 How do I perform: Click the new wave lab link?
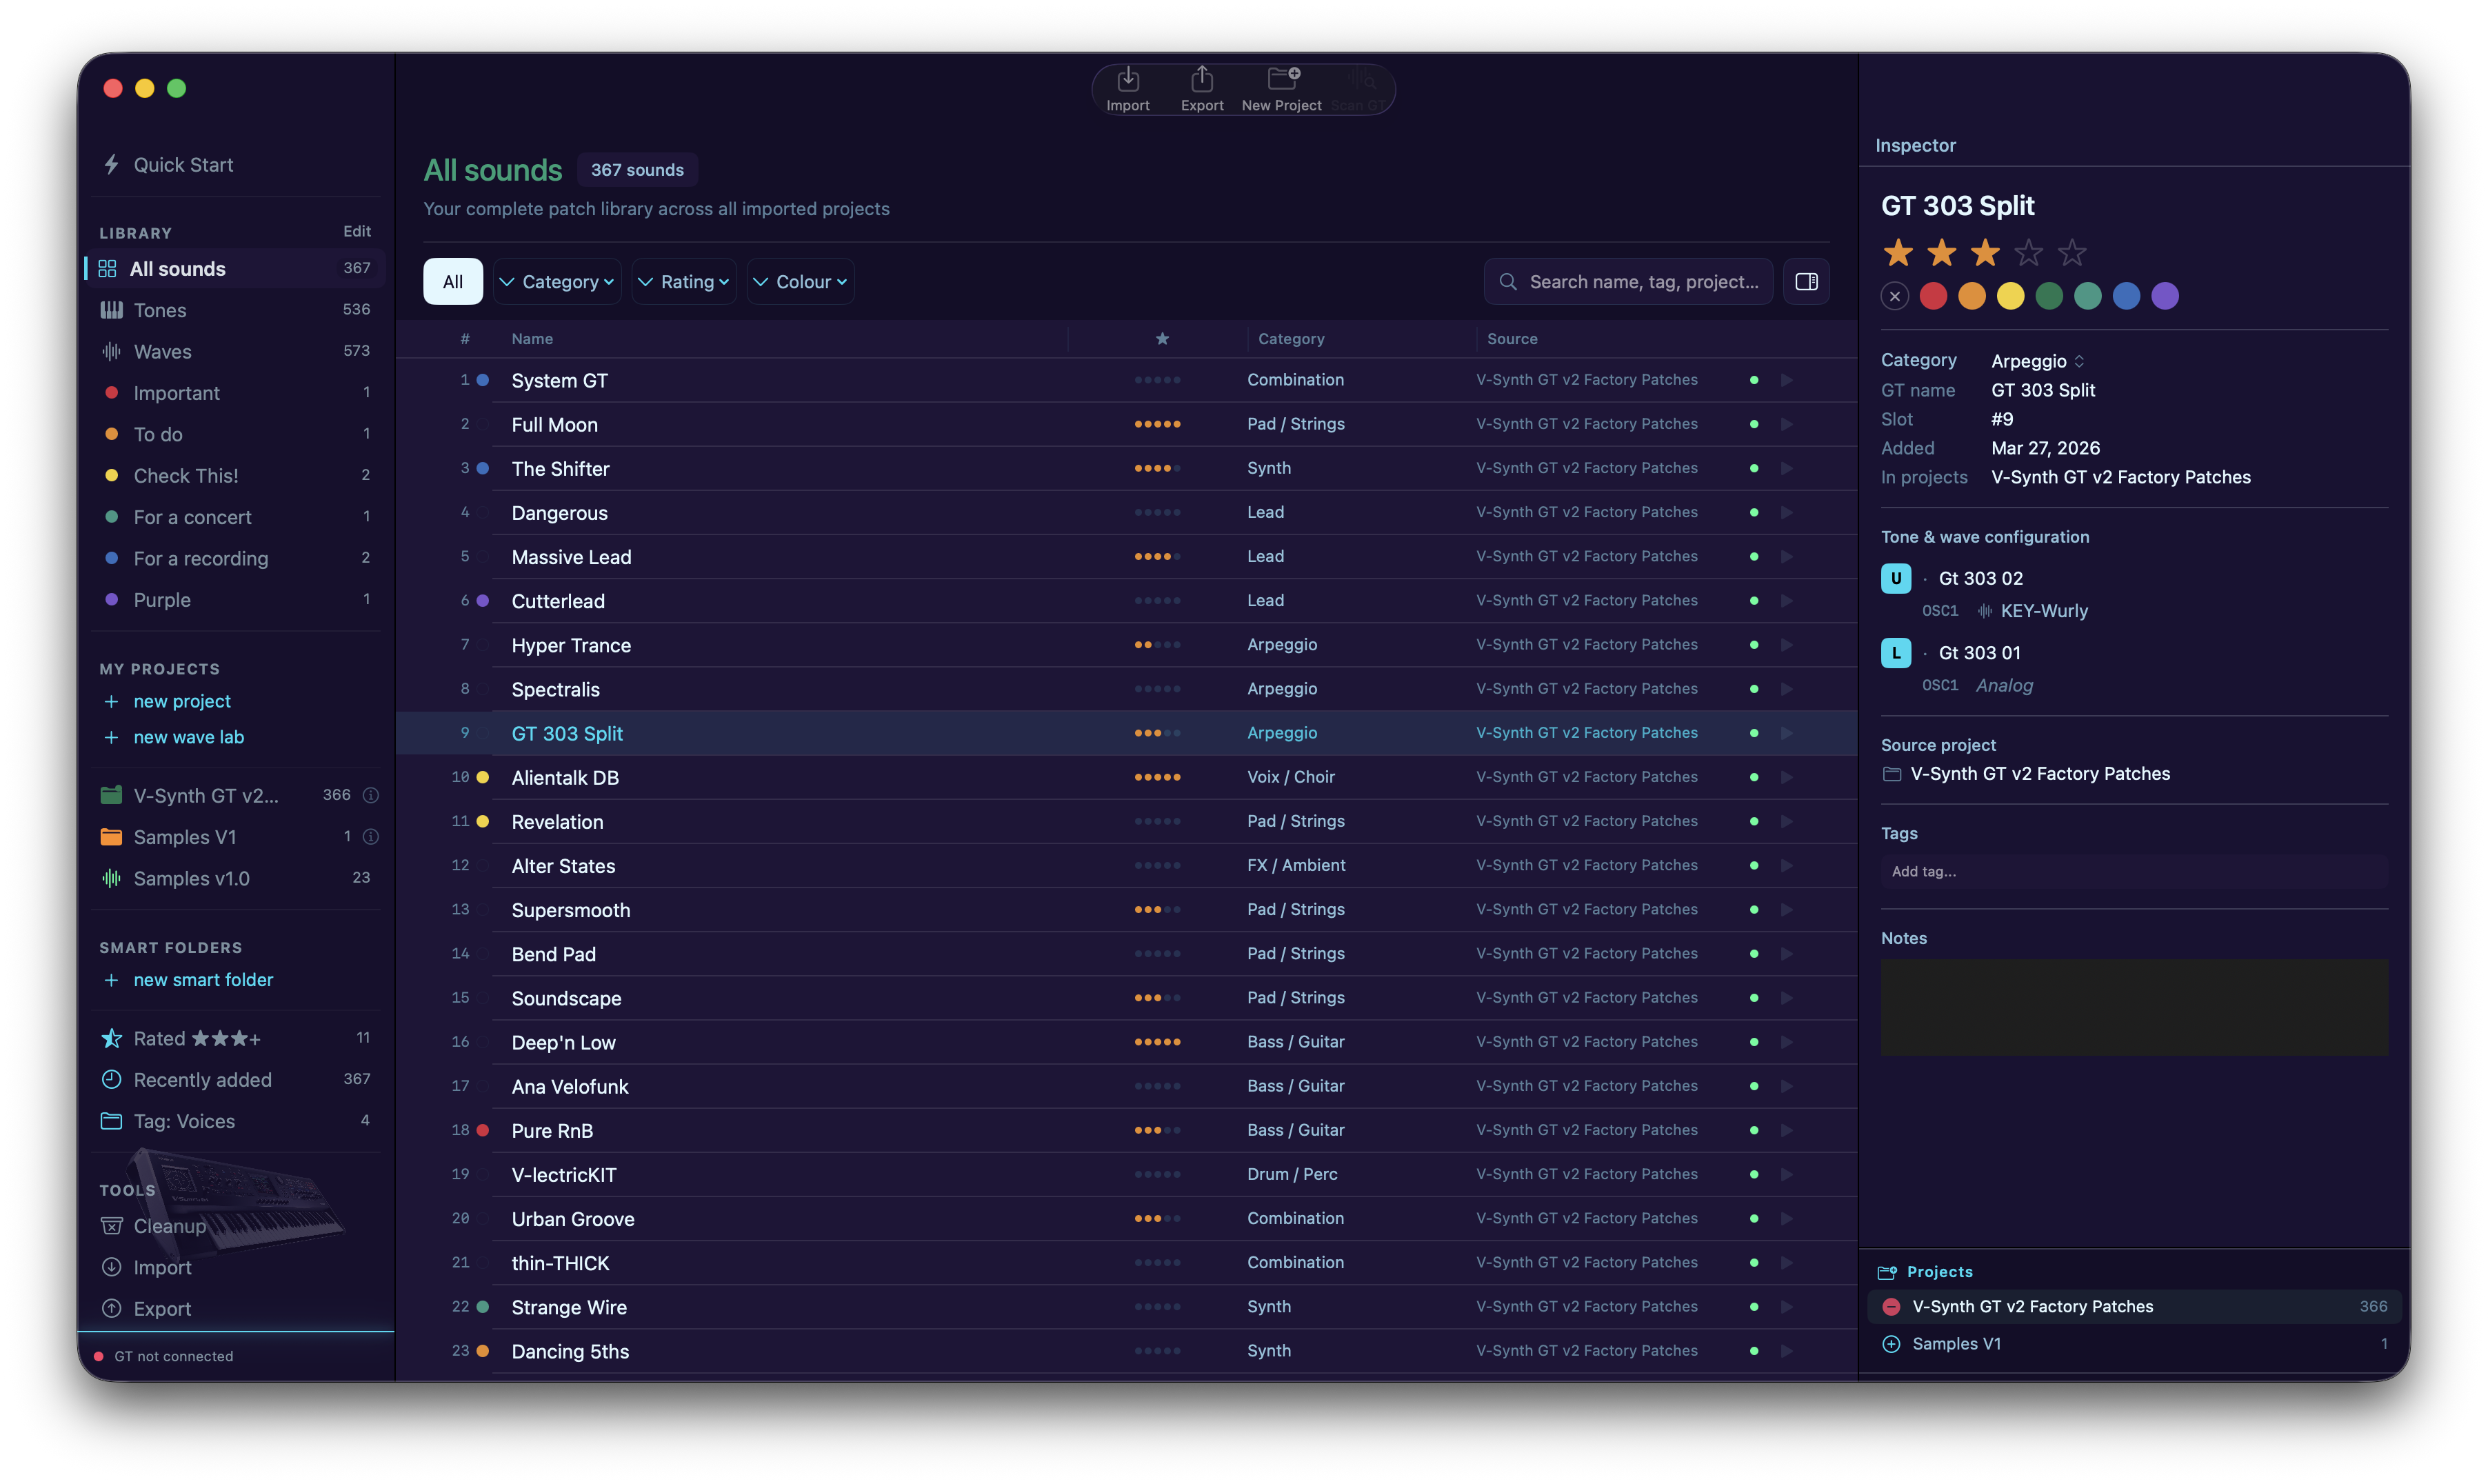coord(189,737)
